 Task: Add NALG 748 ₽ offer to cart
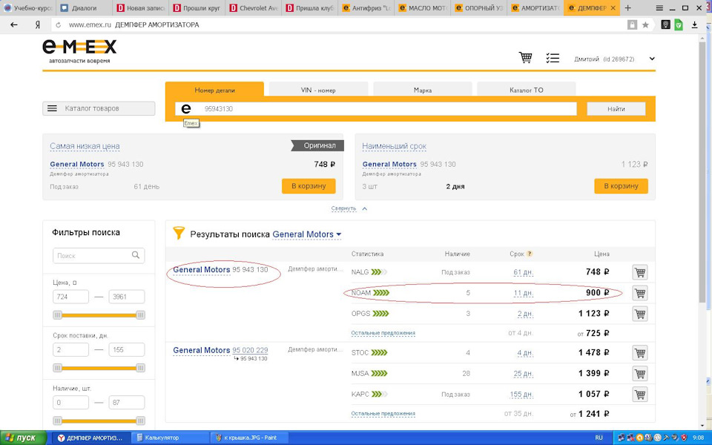click(640, 272)
